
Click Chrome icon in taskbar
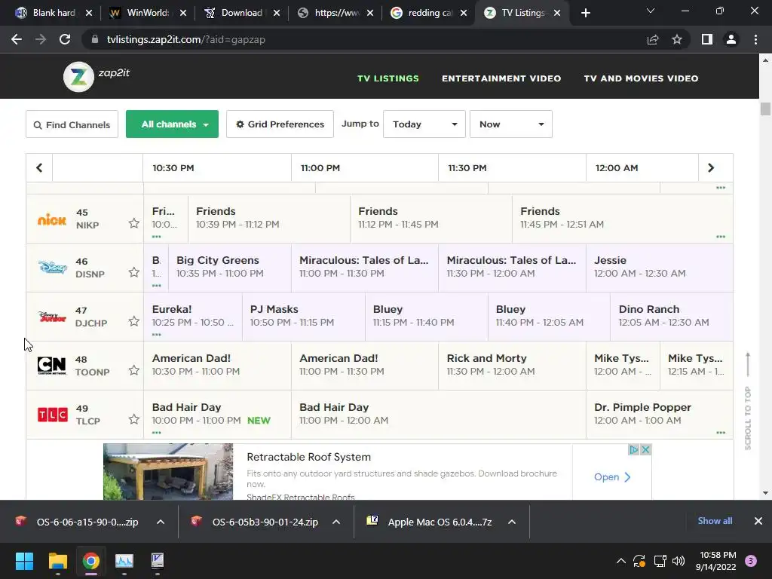[91, 561]
